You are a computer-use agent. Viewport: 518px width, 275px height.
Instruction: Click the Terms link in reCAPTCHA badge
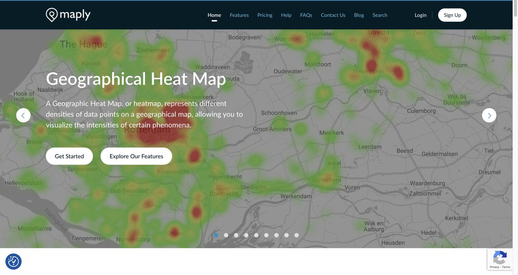click(506, 267)
